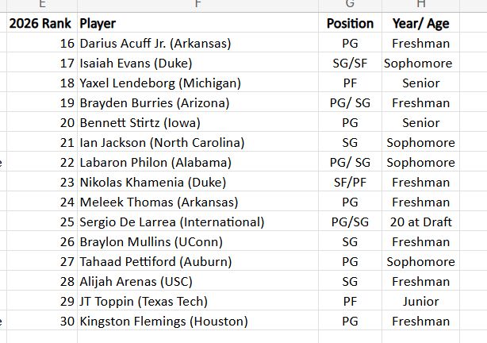Select the Year/ Age header cell

pos(420,23)
